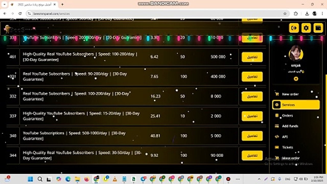Click the code icon beside API
The height and width of the screenshot is (184, 327).
[x=277, y=137]
